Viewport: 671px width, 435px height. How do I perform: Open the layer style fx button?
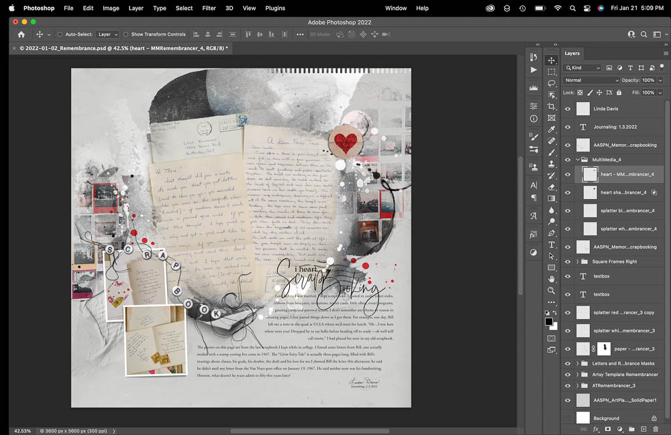pos(596,429)
